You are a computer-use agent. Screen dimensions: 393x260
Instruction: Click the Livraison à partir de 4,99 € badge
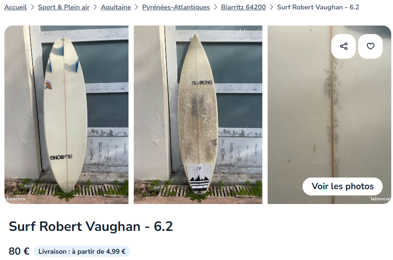coord(82,251)
